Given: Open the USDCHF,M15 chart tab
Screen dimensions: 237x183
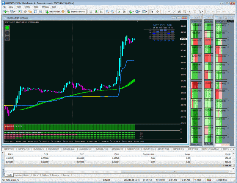Looking at the screenshot, I should (133, 149).
